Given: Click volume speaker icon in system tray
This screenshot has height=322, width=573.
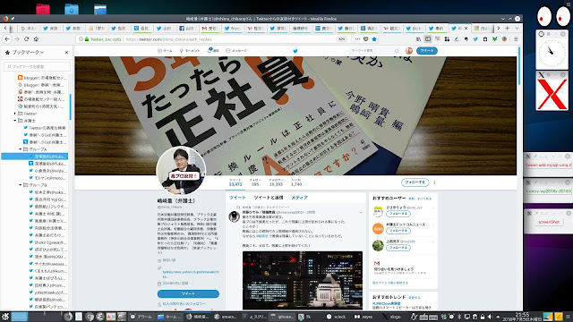Looking at the screenshot, I should (490, 317).
